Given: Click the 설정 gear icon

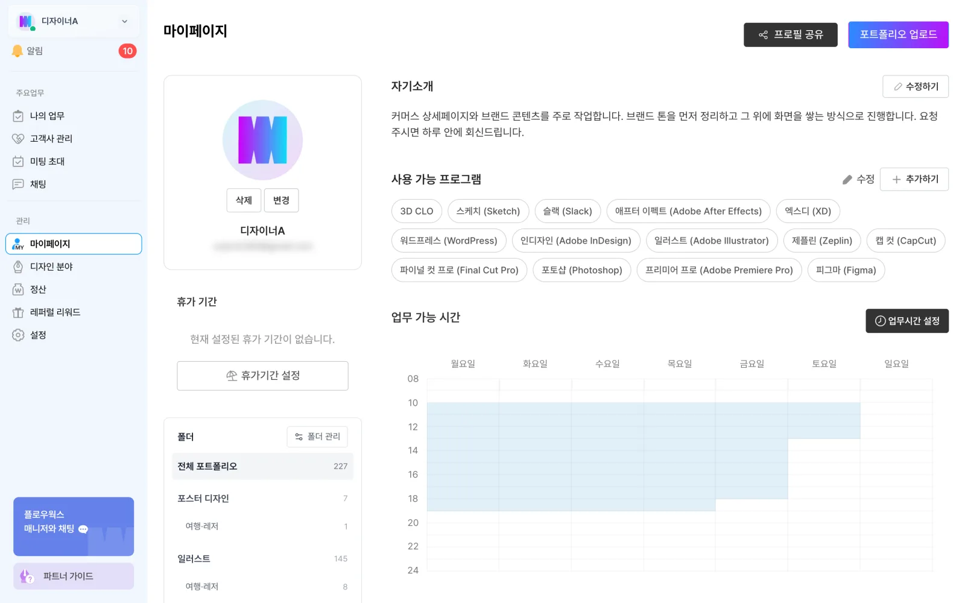Looking at the screenshot, I should click(x=18, y=335).
